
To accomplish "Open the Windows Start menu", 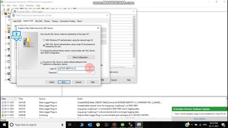I will (x=4, y=125).
